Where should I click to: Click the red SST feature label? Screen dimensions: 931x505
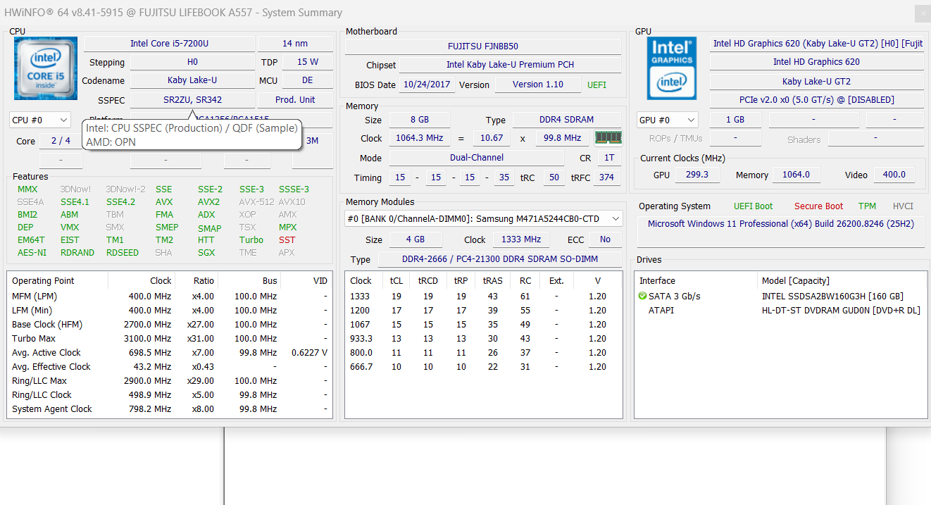tap(287, 239)
